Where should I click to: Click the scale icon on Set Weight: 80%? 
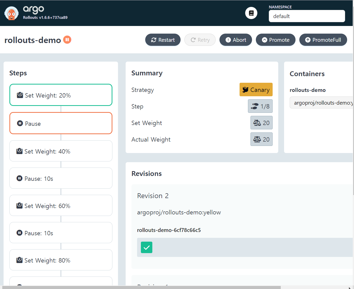tap(19, 260)
